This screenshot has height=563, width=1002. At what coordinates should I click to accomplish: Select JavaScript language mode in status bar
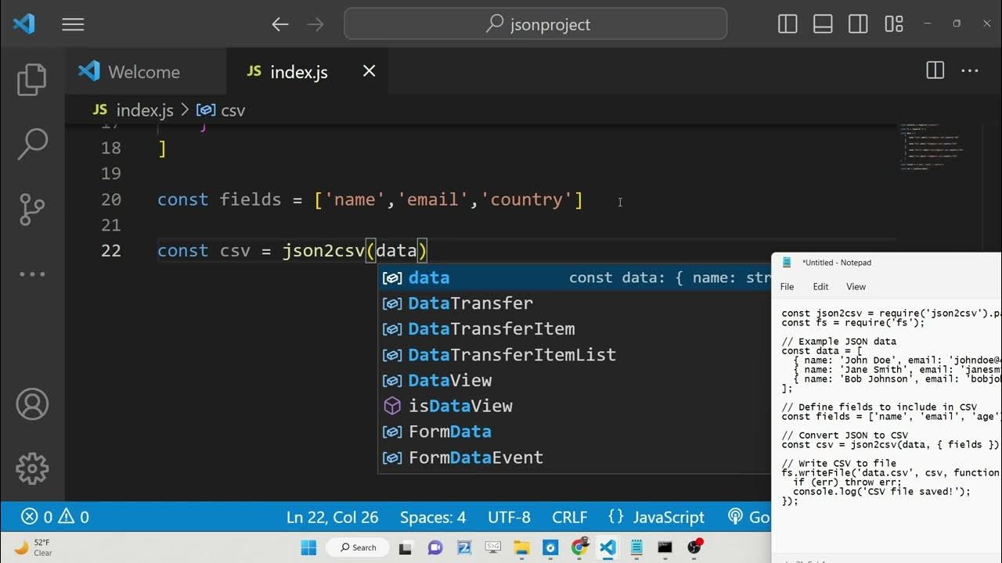click(668, 517)
